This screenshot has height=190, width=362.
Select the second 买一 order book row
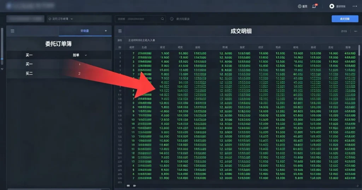pyautogui.click(x=59, y=64)
